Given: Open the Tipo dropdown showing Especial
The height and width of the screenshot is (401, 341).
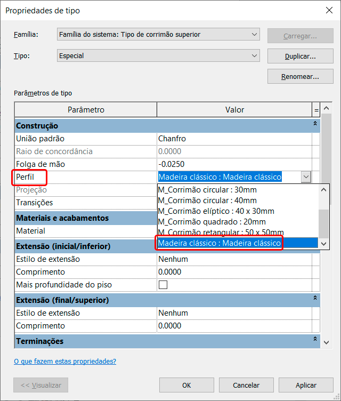Looking at the screenshot, I should coord(158,55).
